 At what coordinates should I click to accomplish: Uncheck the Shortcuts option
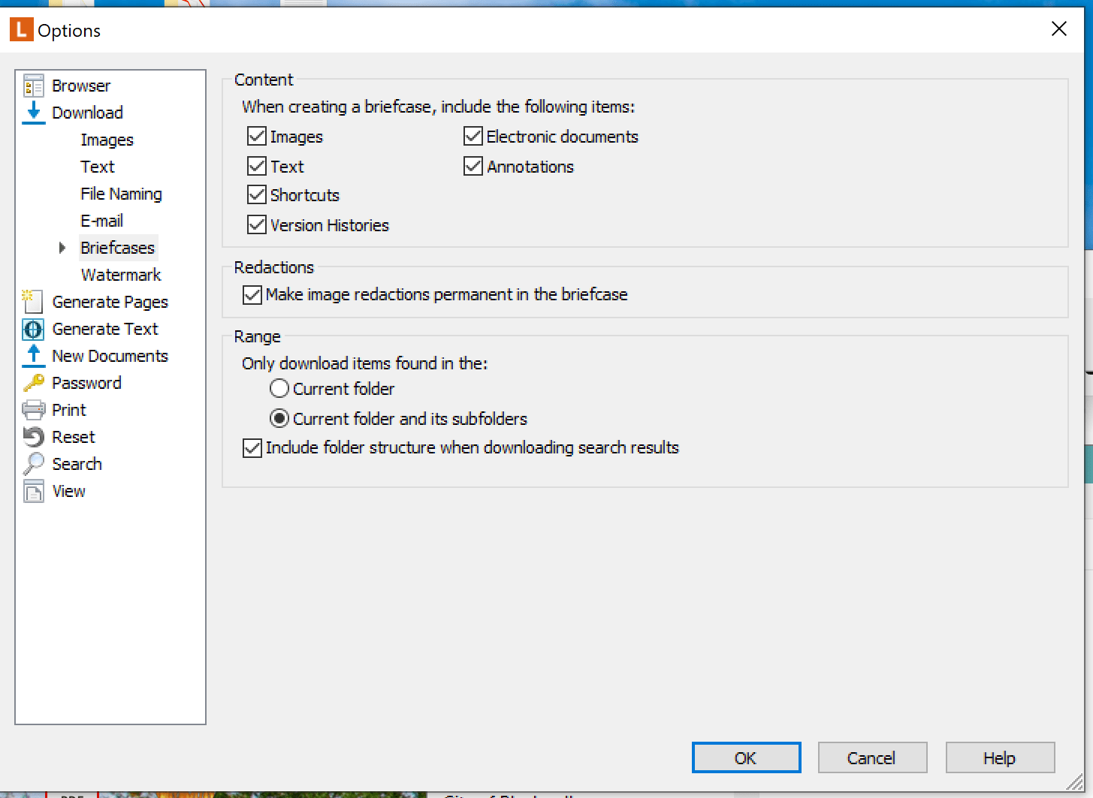(x=257, y=194)
